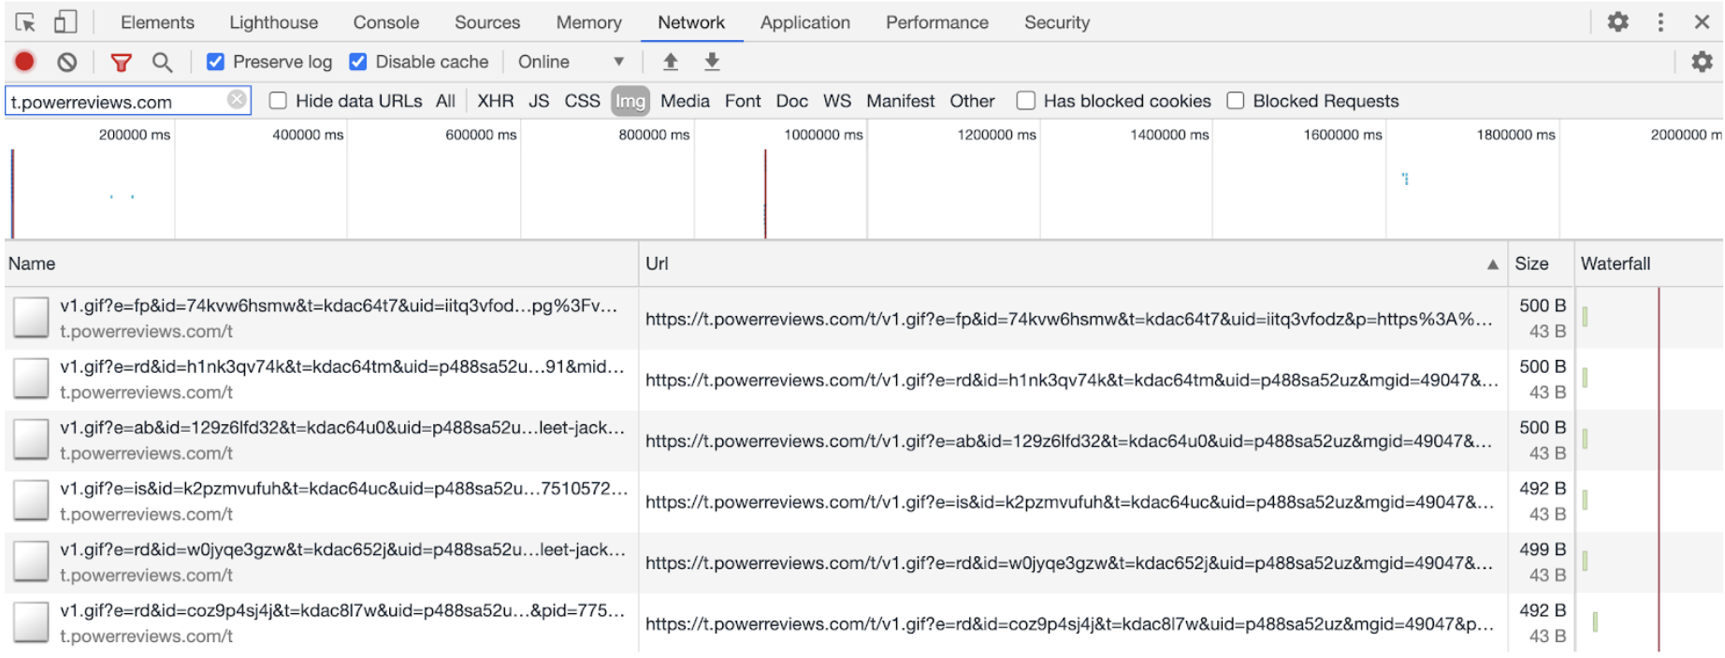Viewport: 1725px width, 658px height.
Task: Filter requests by All types
Action: tap(445, 101)
